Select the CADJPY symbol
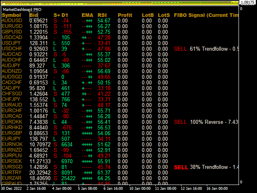Viewport: 257px width, 193px height. (11, 88)
